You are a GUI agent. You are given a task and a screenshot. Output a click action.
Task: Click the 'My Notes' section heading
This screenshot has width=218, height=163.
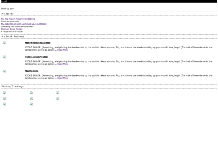(8, 14)
